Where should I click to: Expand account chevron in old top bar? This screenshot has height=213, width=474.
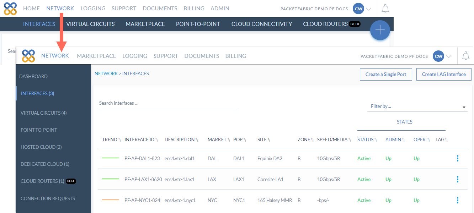pos(368,9)
